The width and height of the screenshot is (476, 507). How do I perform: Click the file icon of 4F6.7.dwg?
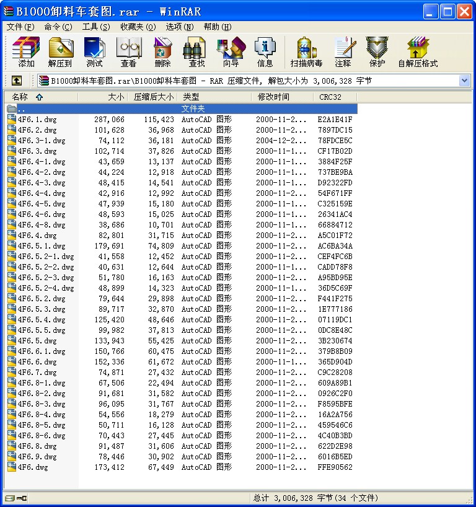pos(12,372)
